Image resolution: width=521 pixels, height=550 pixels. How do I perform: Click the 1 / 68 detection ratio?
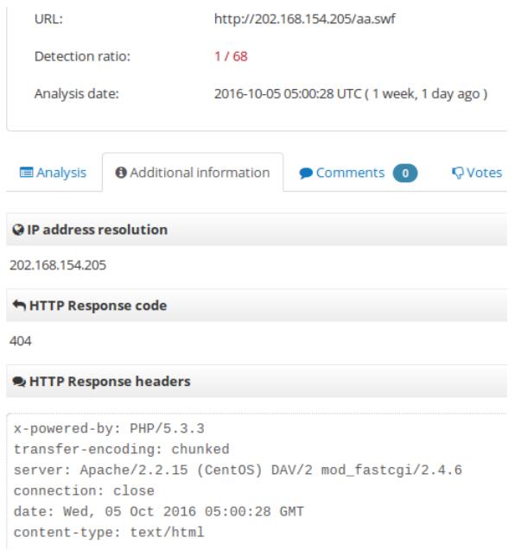pyautogui.click(x=231, y=56)
